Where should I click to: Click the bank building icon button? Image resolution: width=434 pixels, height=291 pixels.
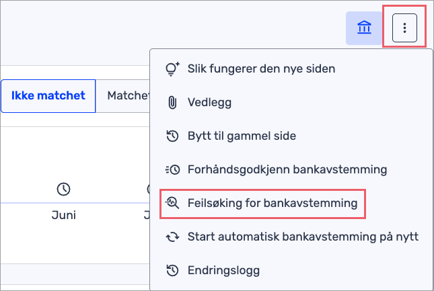point(364,28)
